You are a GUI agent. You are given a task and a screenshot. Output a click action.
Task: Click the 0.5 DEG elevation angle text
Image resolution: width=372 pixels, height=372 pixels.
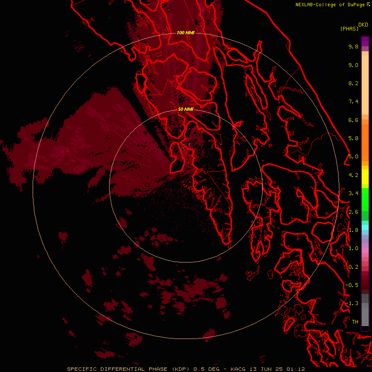206,369
